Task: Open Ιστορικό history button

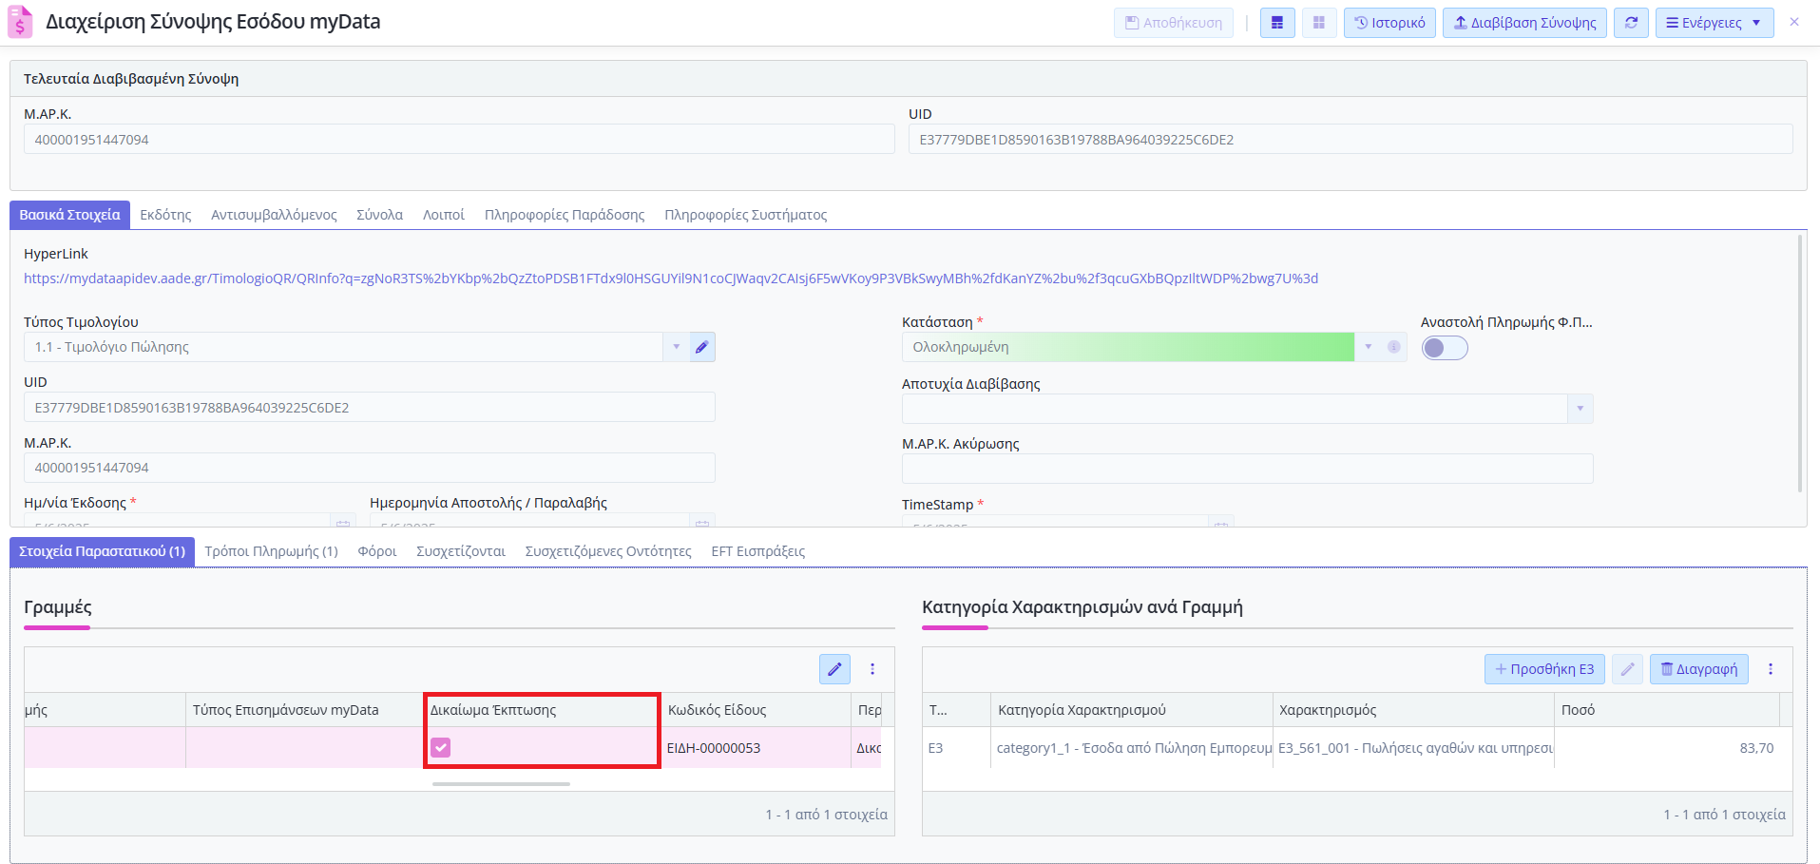Action: [1389, 23]
